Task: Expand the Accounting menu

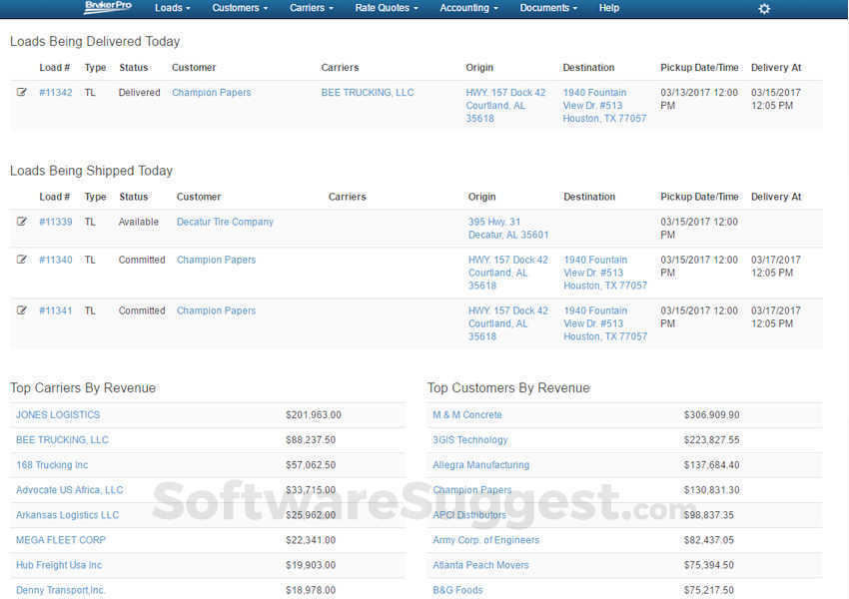Action: click(x=468, y=8)
